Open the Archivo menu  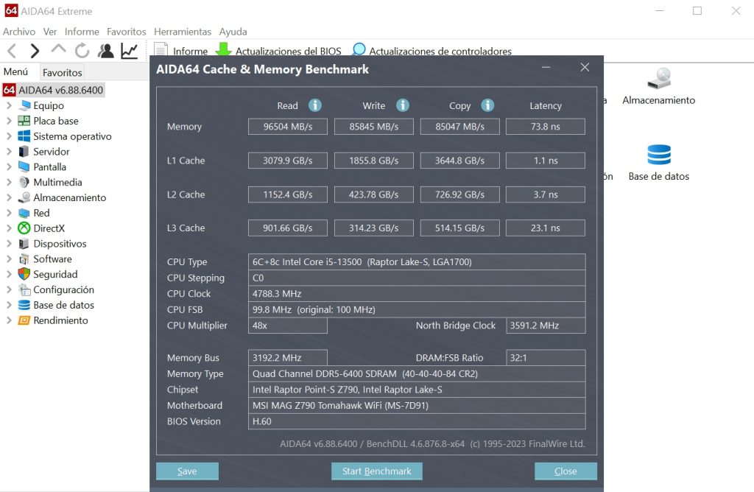point(19,32)
